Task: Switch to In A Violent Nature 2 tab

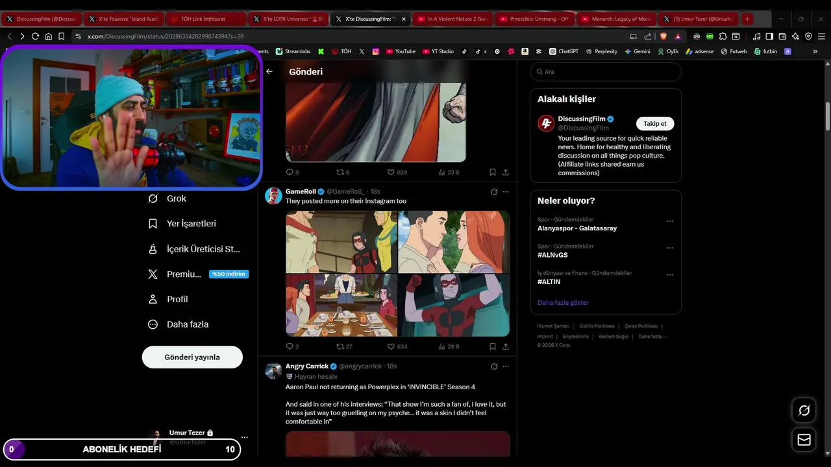Action: click(452, 19)
